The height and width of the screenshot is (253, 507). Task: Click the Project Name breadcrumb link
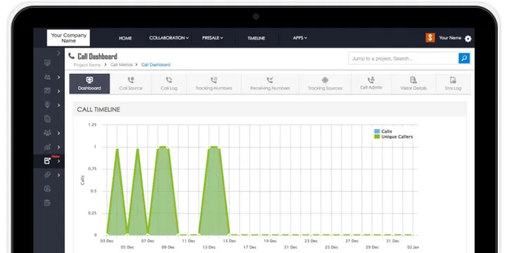click(x=87, y=65)
